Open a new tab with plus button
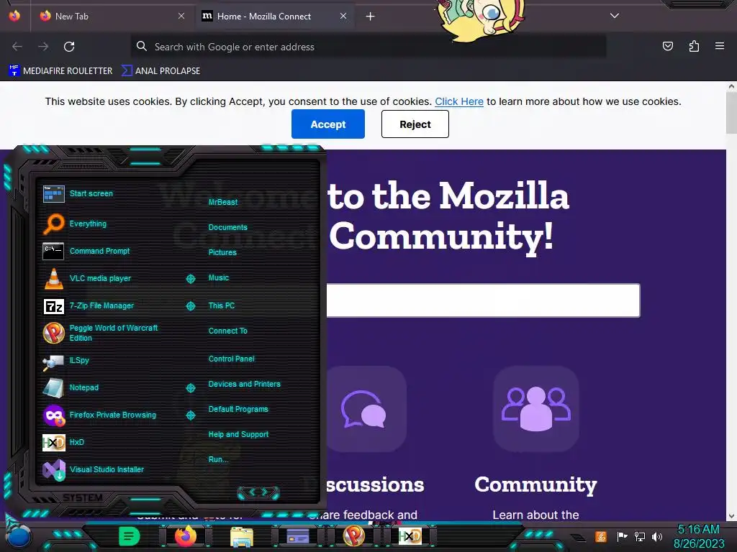This screenshot has width=737, height=552. 371,16
